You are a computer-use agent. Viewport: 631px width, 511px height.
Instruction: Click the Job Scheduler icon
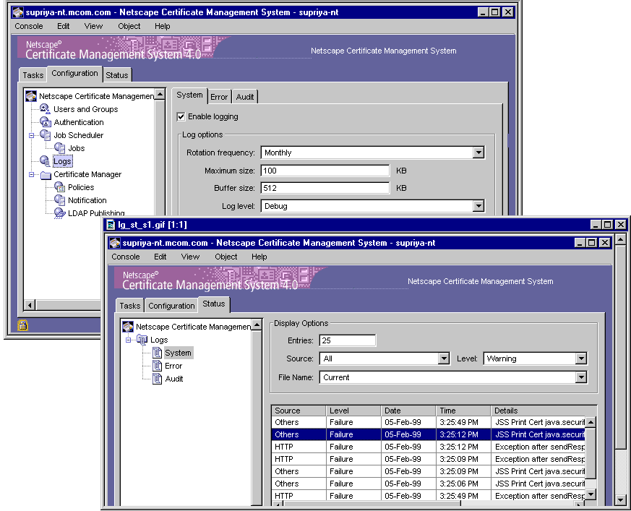point(45,134)
